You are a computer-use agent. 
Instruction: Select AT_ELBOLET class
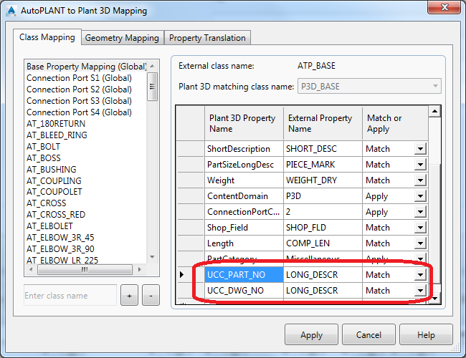coord(49,226)
